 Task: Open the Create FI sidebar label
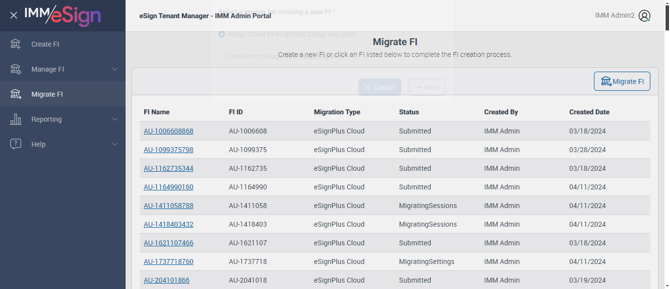[x=45, y=44]
